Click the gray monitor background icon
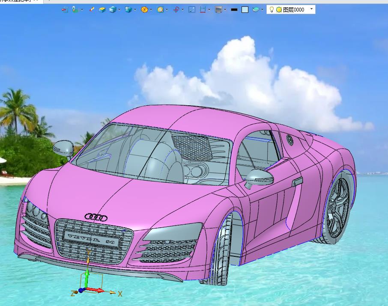This screenshot has width=388, height=306. click(218, 10)
